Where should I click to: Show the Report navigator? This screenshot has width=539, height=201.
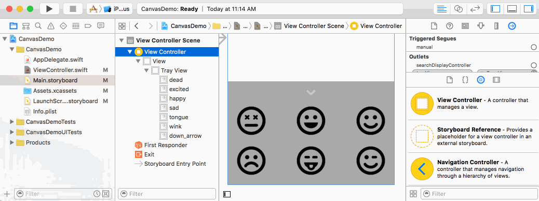(101, 26)
